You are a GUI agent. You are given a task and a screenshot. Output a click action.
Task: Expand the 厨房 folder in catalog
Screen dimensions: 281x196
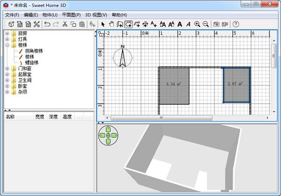pos(7,34)
